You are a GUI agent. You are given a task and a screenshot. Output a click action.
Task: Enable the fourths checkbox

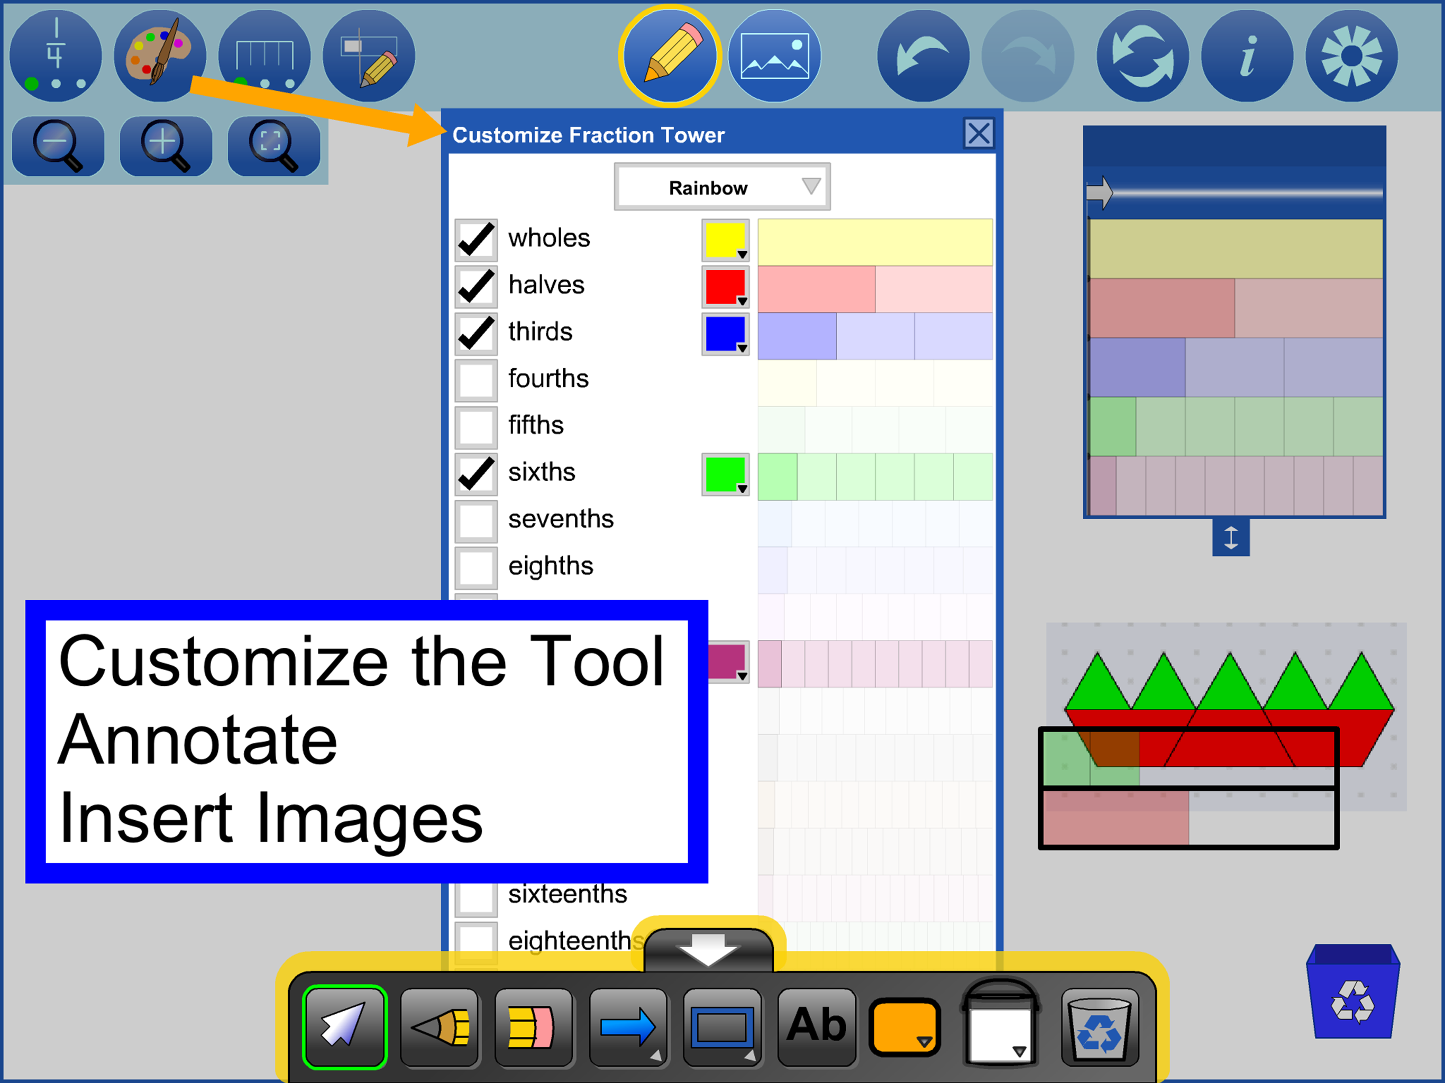[x=476, y=380]
